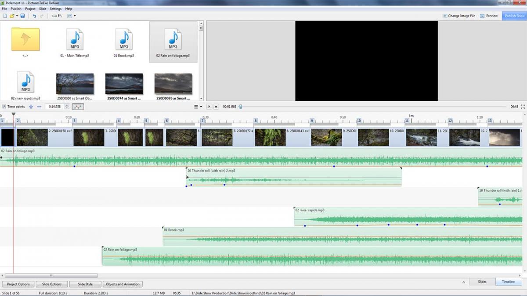Image resolution: width=527 pixels, height=296 pixels.
Task: Click the New project icon
Action: pos(5,16)
